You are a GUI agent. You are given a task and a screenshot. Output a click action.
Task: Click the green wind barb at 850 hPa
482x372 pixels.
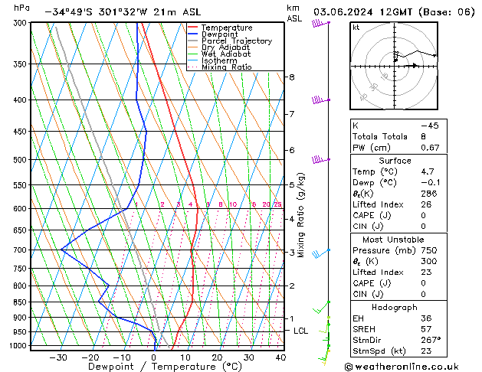(x=321, y=307)
